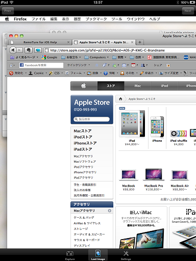196x261 pixels.
Task: Click the Apple Store product search field
Action: 91,119
